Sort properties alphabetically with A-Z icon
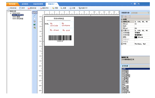Screen dimensions: 155x98 tap(125, 17)
